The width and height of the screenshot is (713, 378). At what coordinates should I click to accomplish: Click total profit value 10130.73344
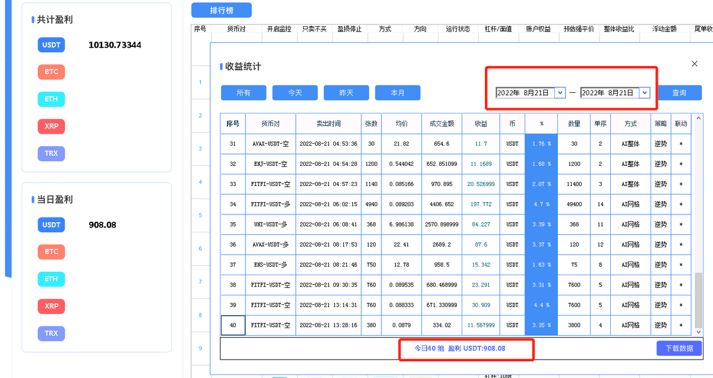(x=115, y=45)
